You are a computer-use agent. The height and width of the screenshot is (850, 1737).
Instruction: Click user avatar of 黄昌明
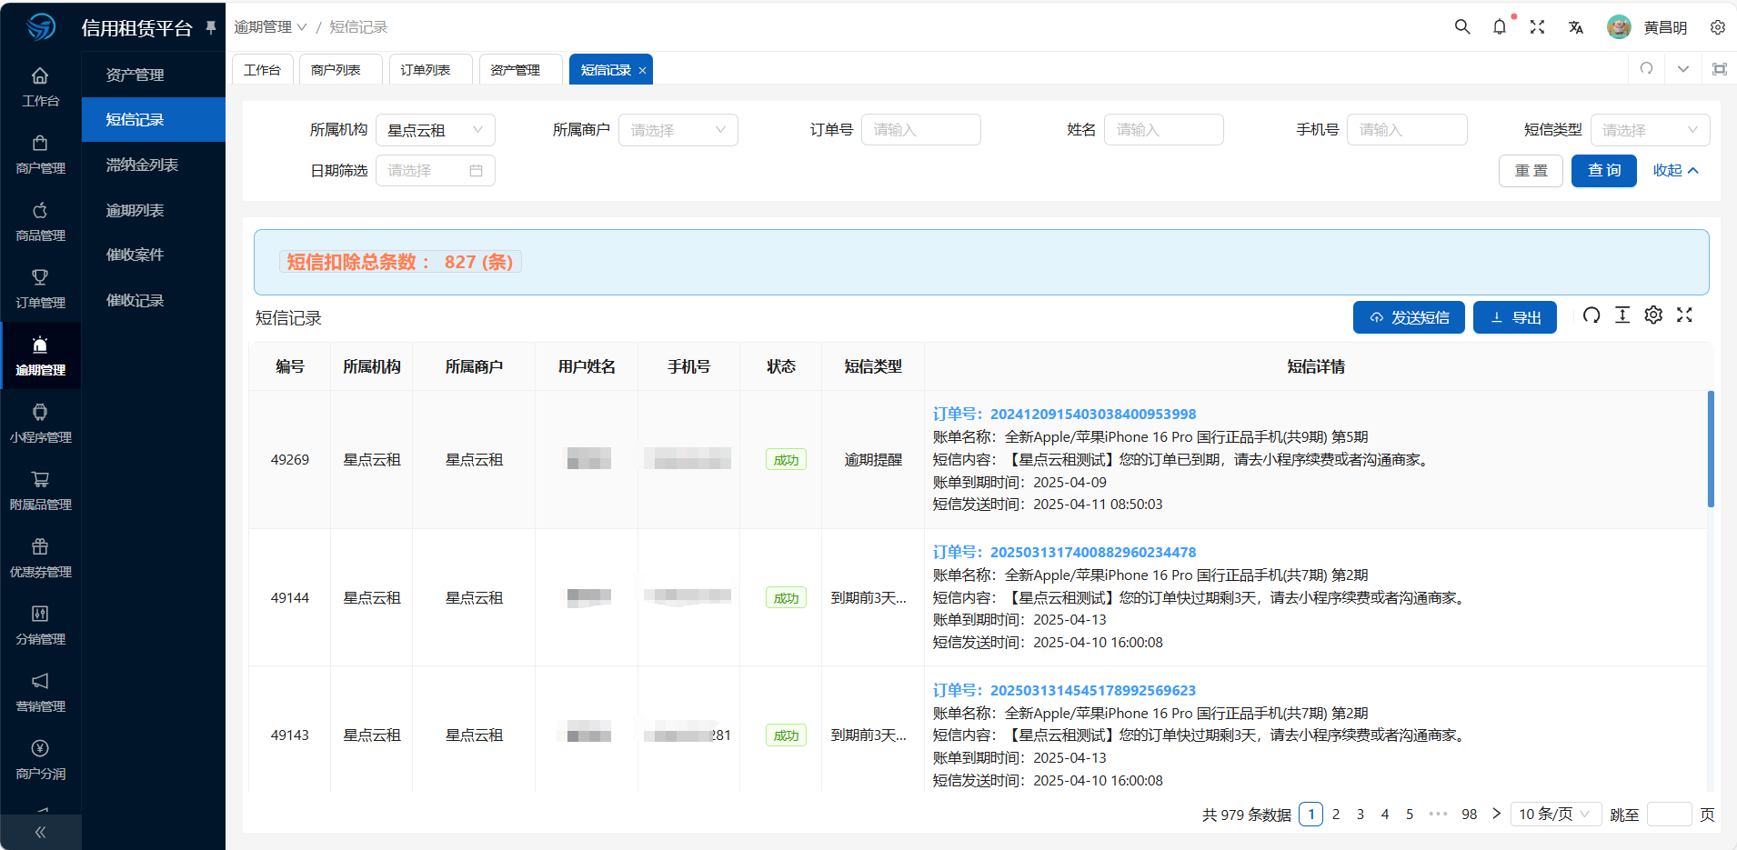coord(1619,27)
